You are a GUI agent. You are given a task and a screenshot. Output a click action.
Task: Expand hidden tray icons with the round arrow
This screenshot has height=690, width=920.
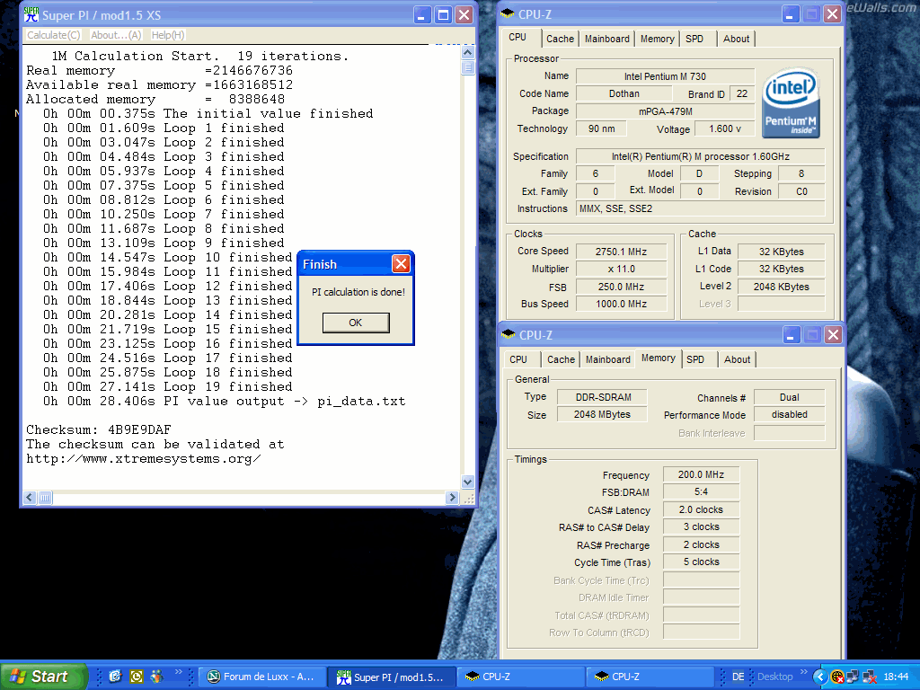tap(820, 677)
